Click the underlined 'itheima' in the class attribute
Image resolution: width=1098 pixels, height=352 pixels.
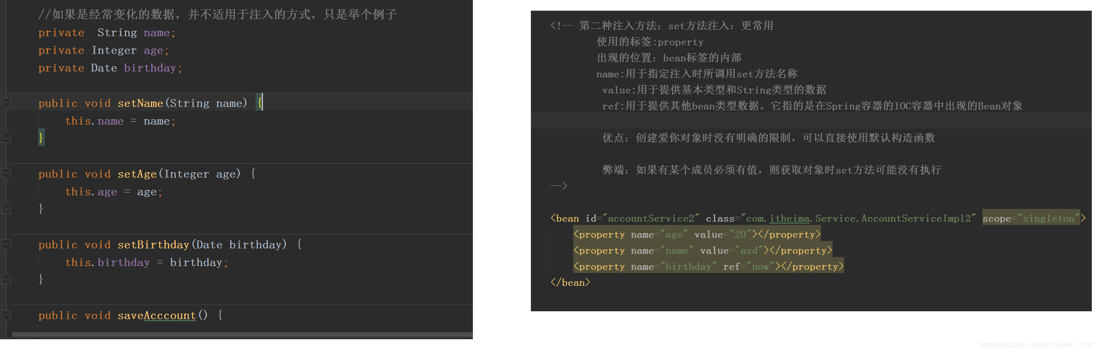tap(789, 219)
